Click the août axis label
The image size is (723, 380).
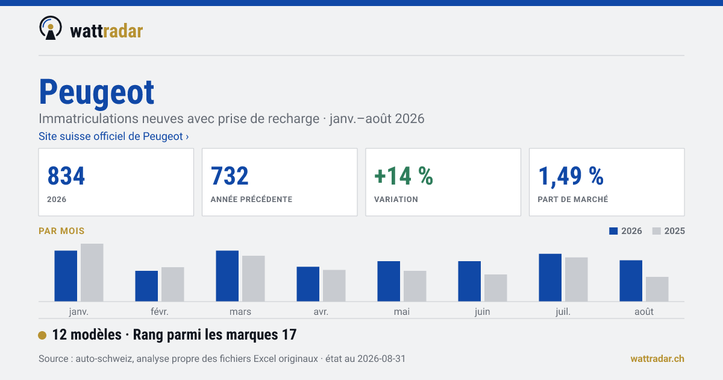tap(644, 312)
